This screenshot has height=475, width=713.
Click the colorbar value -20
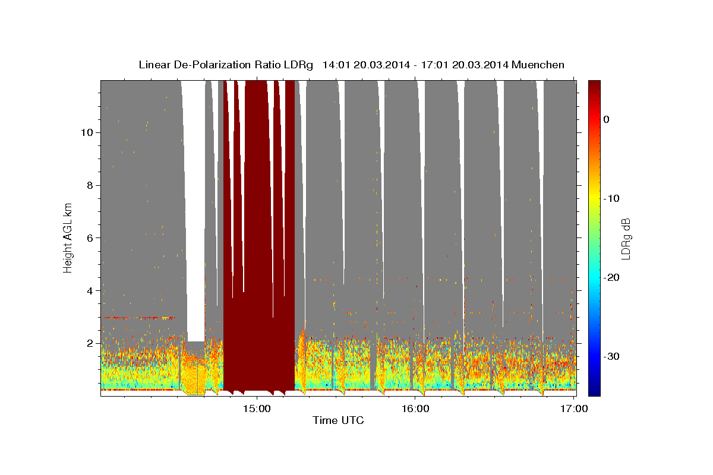[612, 277]
